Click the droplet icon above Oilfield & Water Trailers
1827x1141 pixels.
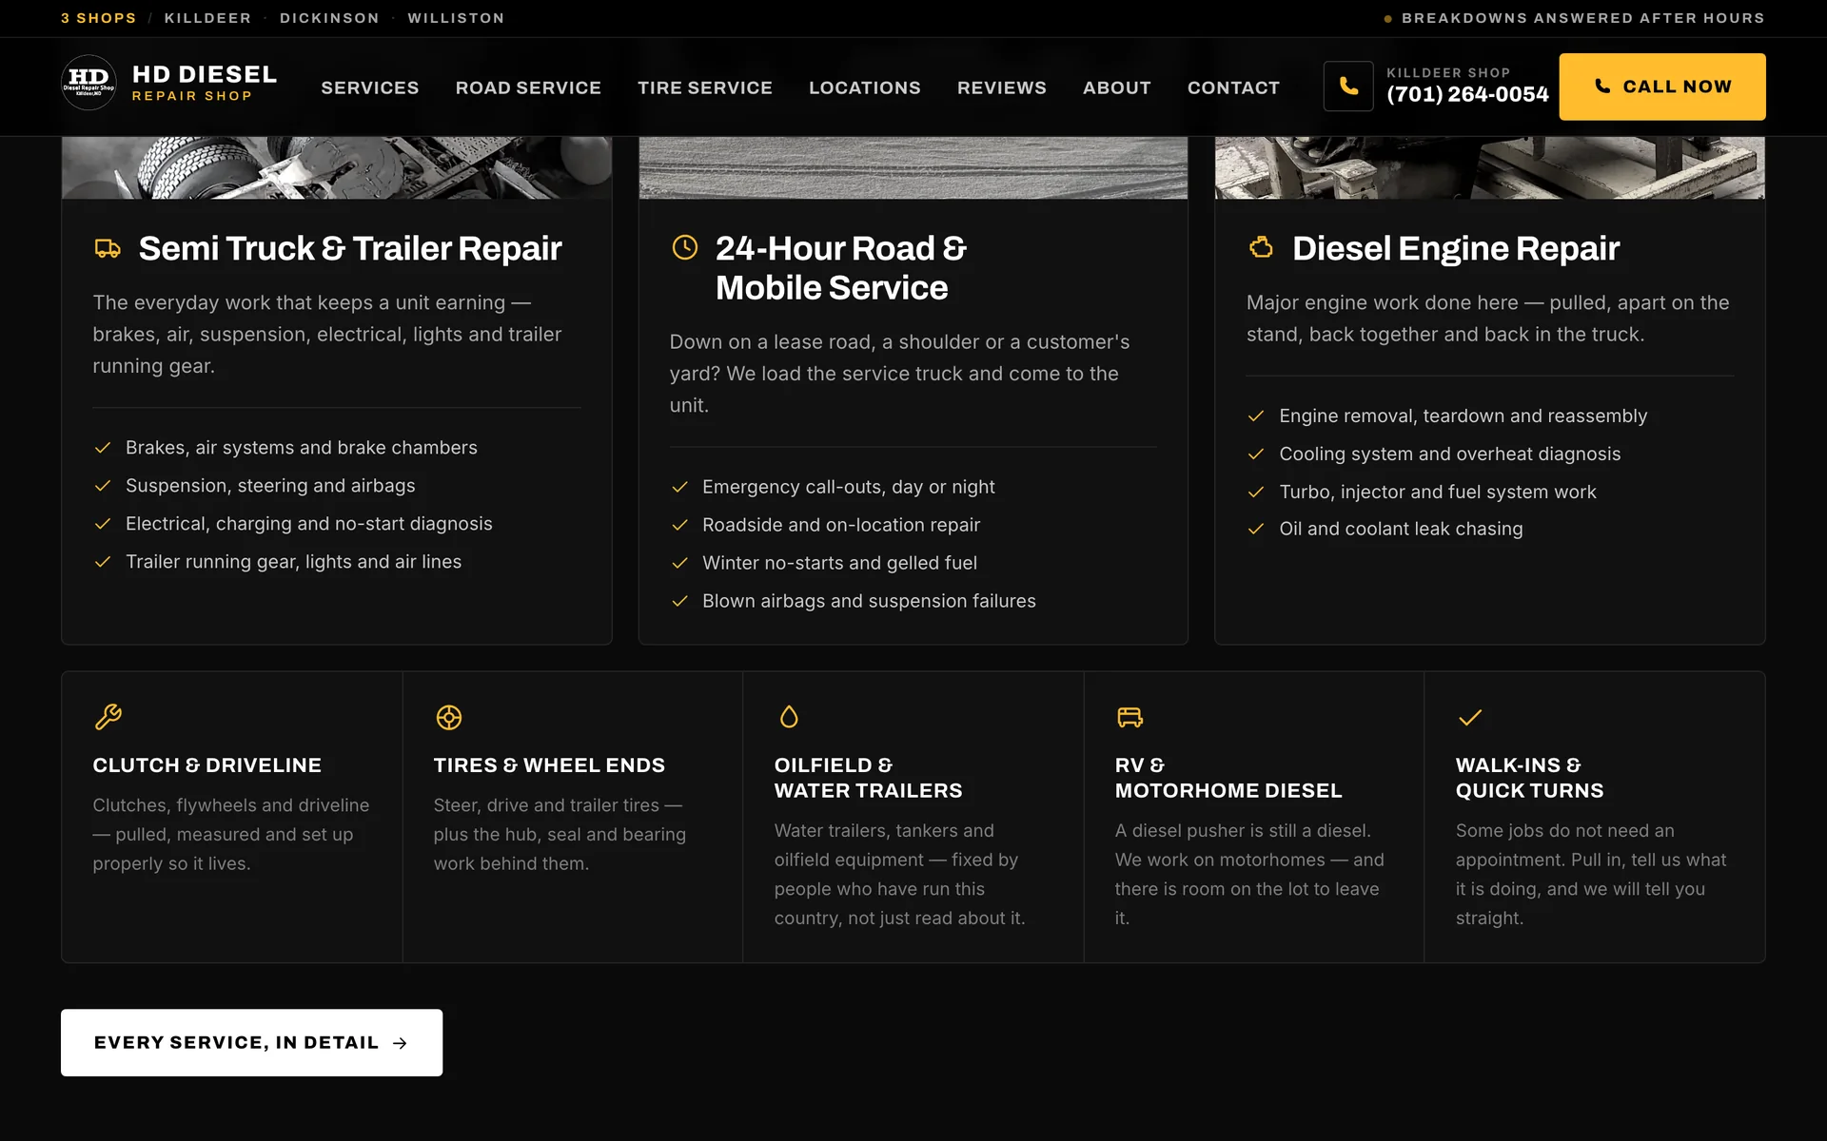789,717
